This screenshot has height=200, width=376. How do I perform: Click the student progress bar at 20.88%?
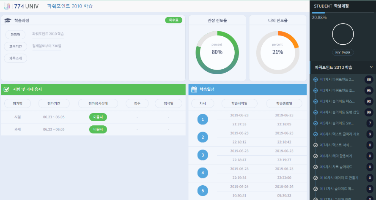point(343,12)
